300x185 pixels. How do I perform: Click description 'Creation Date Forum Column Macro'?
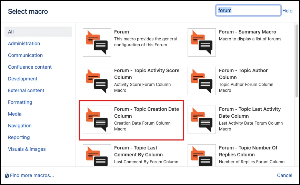coord(142,126)
